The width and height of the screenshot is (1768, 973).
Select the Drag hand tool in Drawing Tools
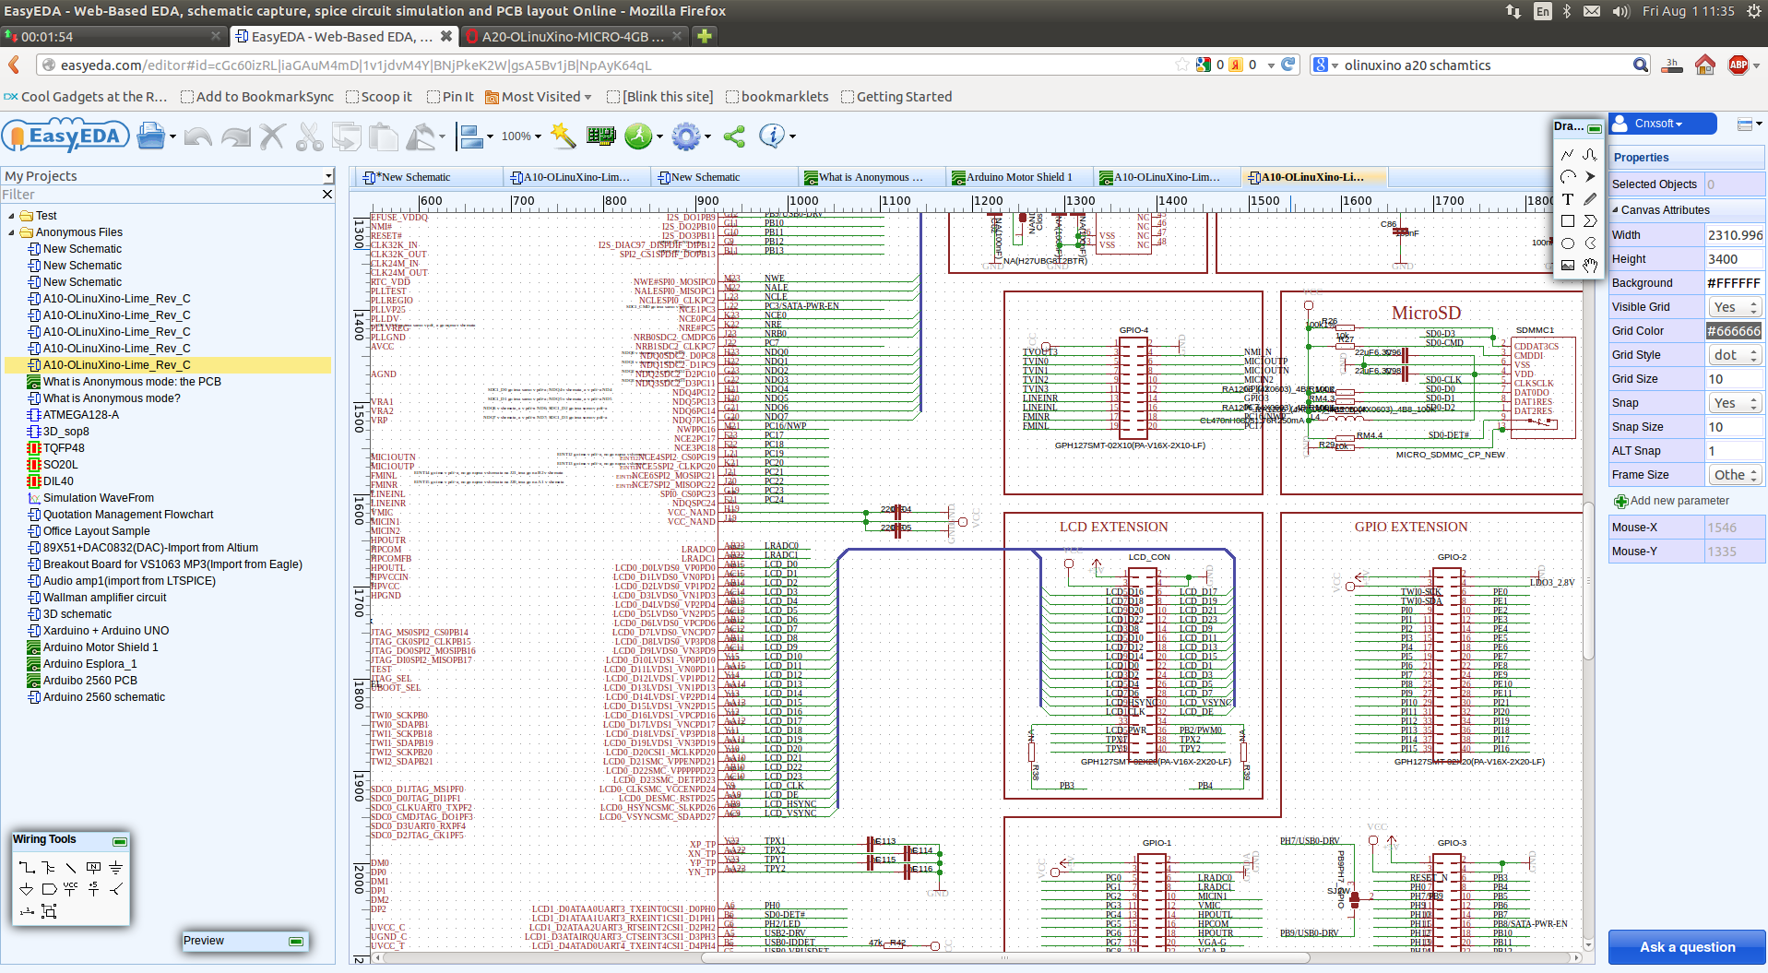coord(1590,266)
